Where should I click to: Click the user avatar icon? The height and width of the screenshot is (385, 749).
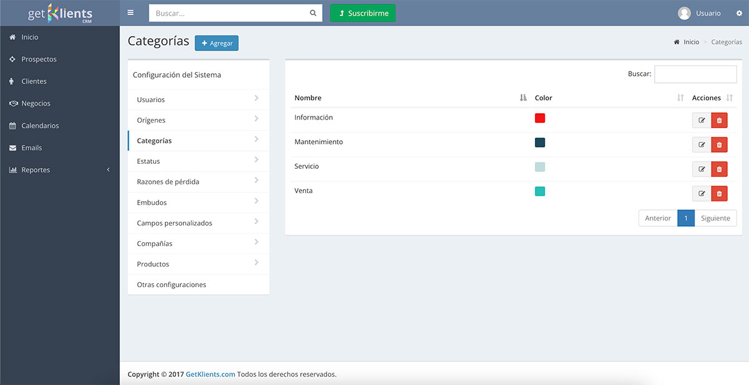click(684, 13)
